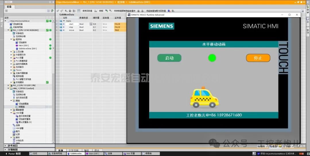
Task: Click the 快照 snapshot toolbar button
Action: pos(101,11)
